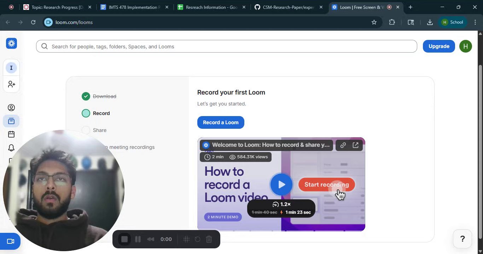This screenshot has width=483, height=254.
Task: Play the Welcome to Loom video
Action: click(x=281, y=185)
